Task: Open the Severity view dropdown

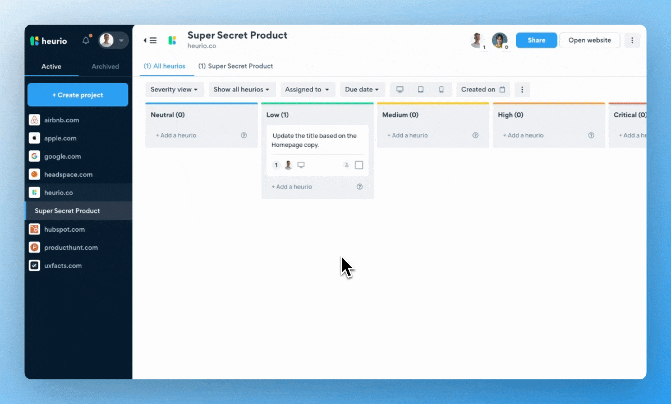Action: click(x=174, y=90)
